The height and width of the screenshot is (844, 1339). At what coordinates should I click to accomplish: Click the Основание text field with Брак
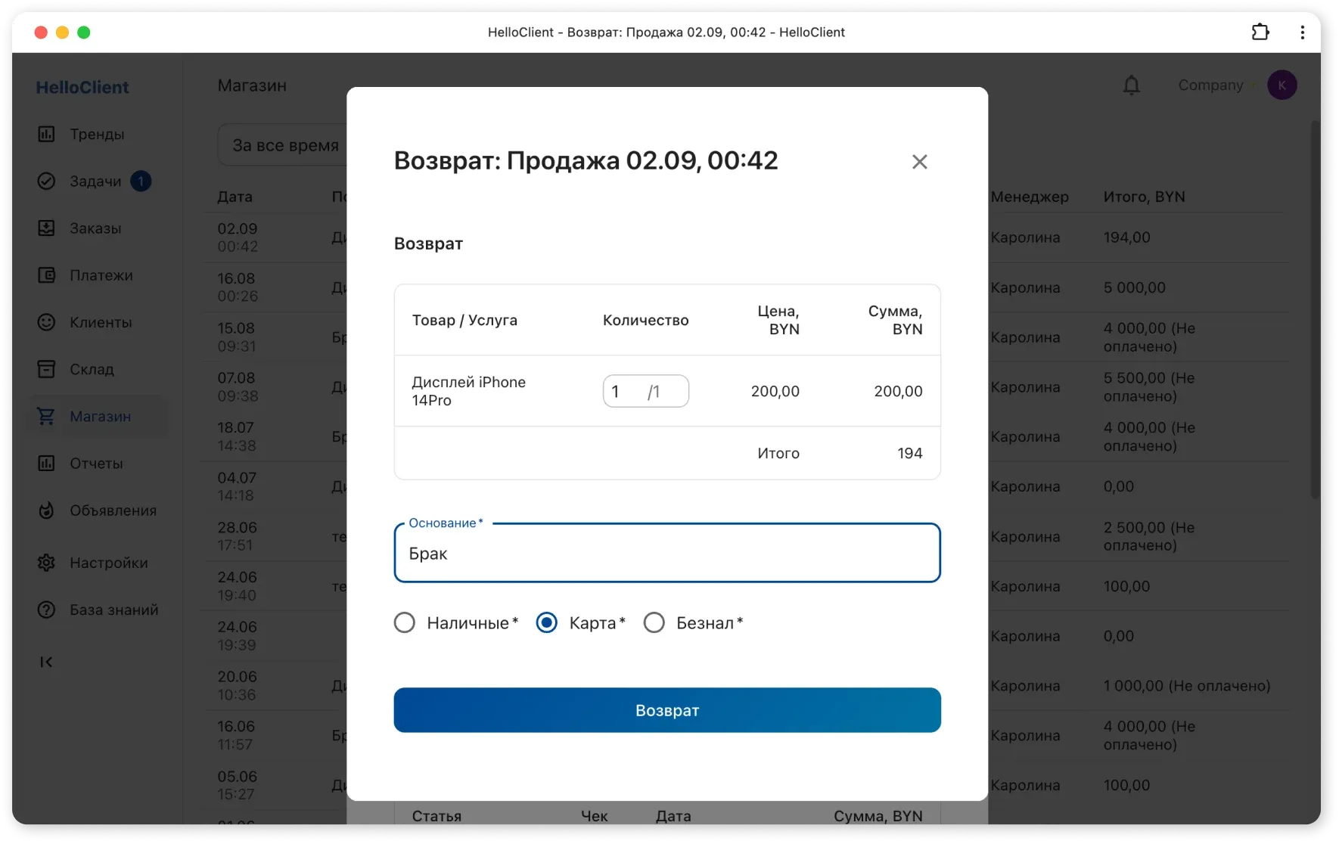pyautogui.click(x=667, y=553)
